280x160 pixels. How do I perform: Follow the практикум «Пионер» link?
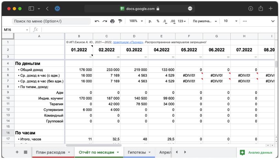point(128,42)
